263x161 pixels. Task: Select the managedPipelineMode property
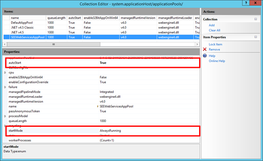click(x=24, y=92)
